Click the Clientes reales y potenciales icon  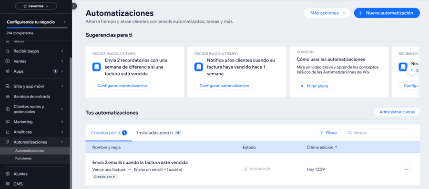pyautogui.click(x=8, y=109)
